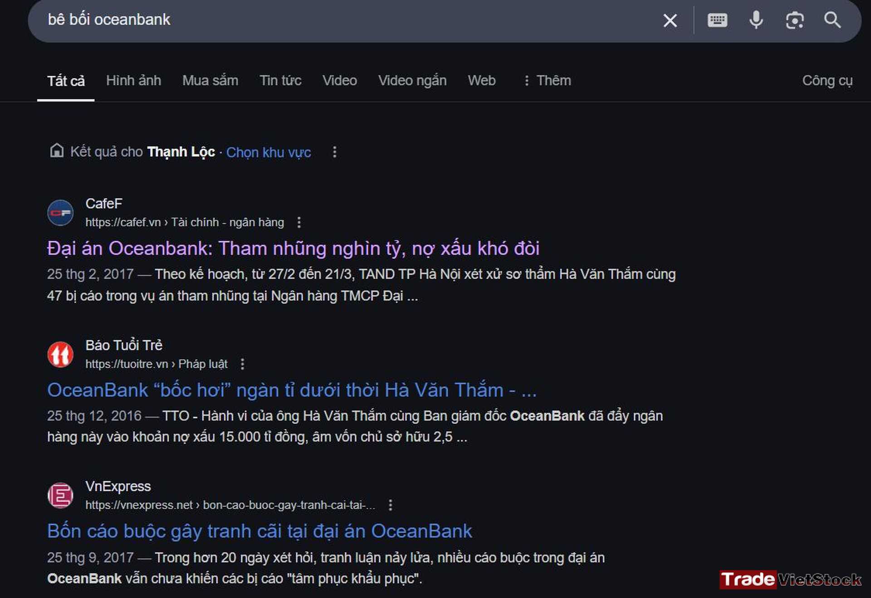Viewport: 871px width, 598px height.
Task: Click the '25 thg 9, 2017' date text
Action: pos(90,557)
